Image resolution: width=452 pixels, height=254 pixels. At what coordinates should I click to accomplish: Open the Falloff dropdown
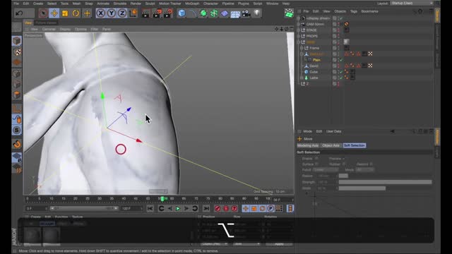click(326, 170)
